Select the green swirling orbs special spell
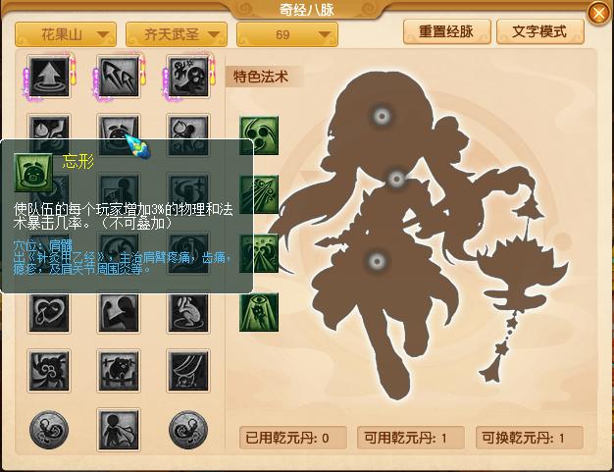Screen dimensions: 614x472 [259, 135]
